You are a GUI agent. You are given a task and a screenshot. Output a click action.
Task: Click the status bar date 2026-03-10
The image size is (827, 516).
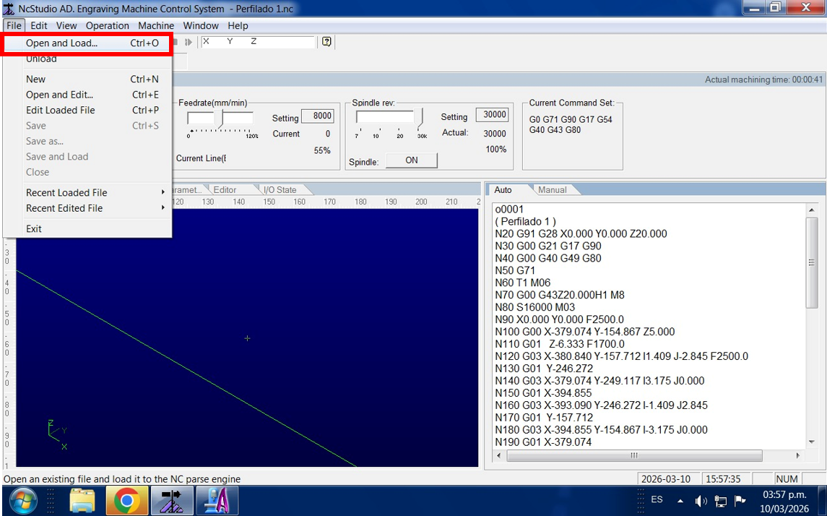(666, 479)
